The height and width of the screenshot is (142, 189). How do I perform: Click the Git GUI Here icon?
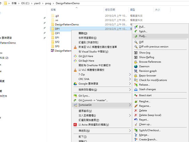coord(75,56)
